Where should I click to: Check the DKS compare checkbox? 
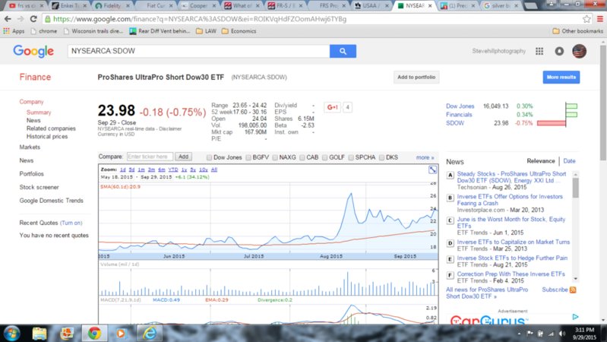tap(381, 157)
